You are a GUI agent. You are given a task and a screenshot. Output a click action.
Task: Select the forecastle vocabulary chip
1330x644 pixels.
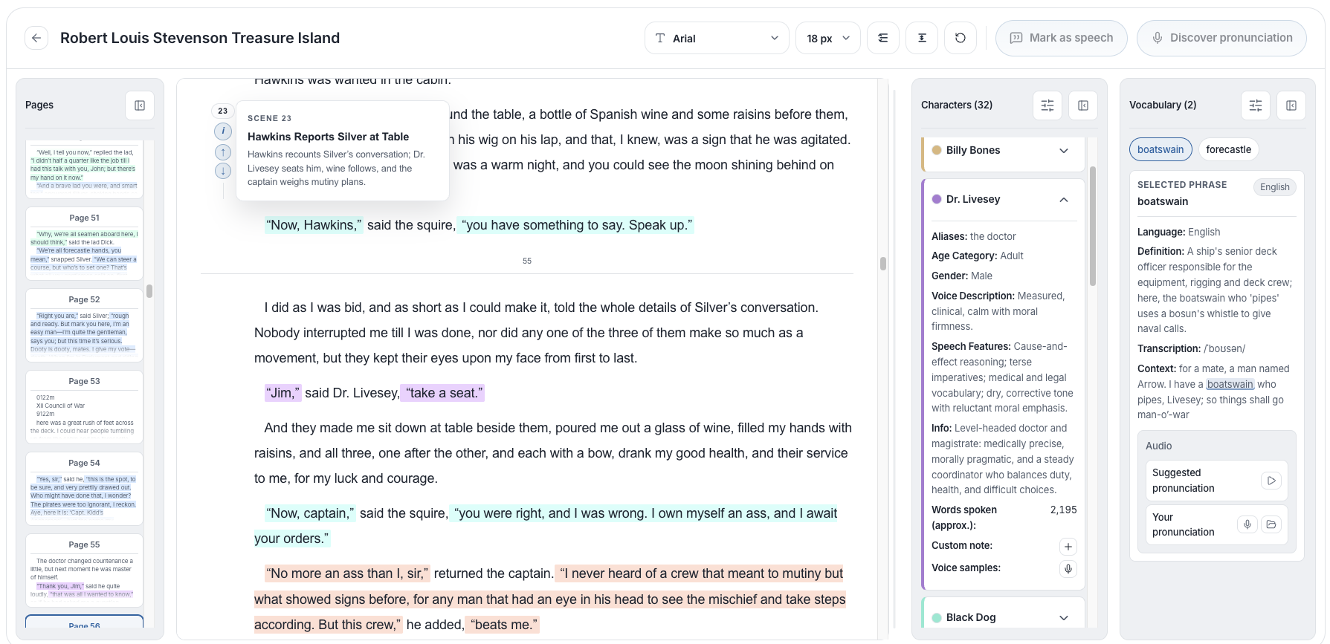point(1228,149)
